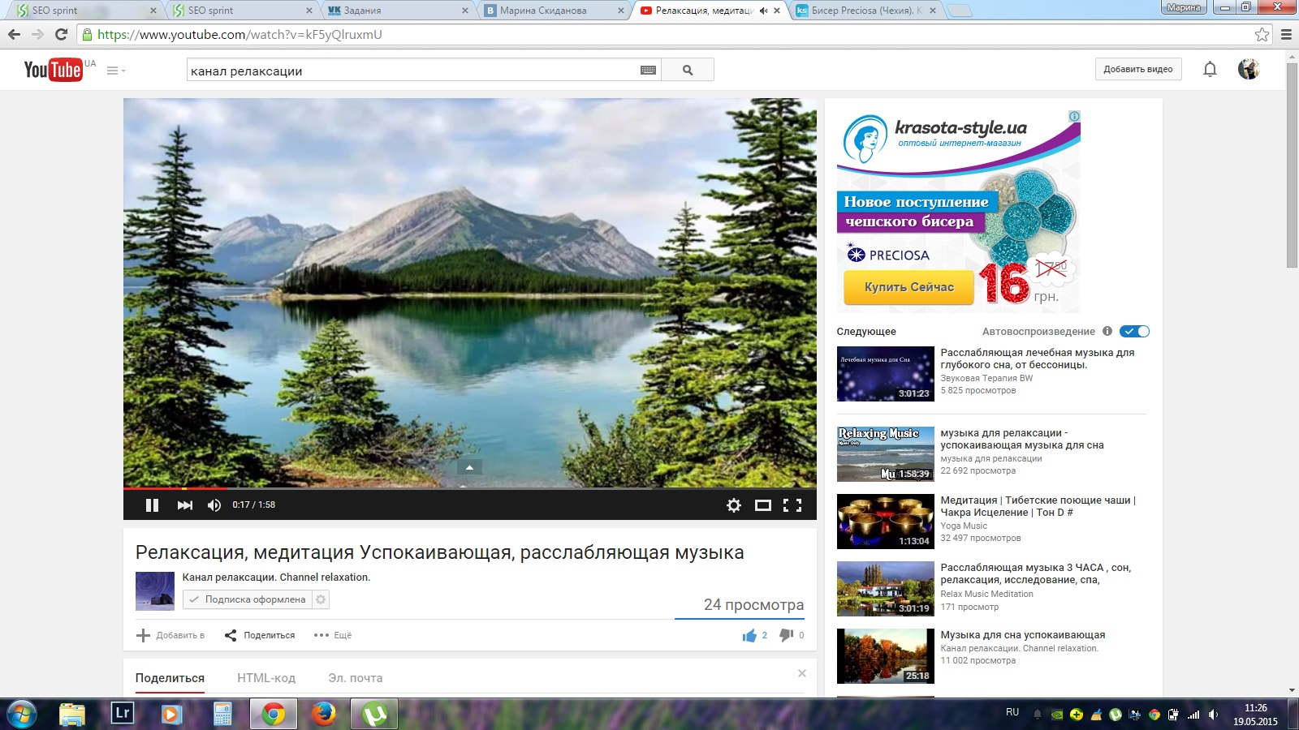Skip to next video in player

(x=185, y=505)
